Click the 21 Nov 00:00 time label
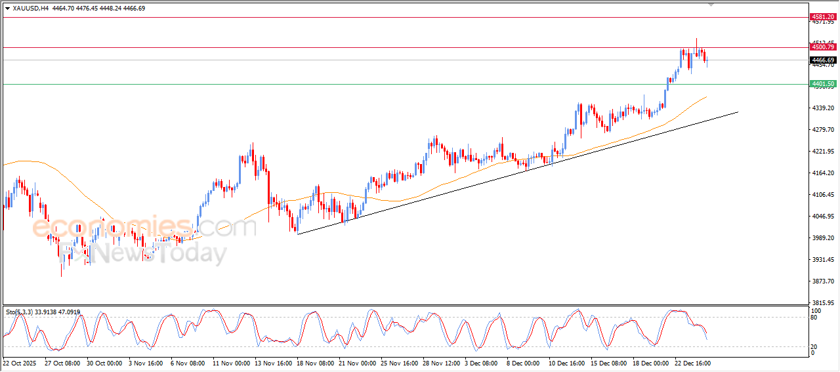The height and width of the screenshot is (372, 840). pyautogui.click(x=358, y=363)
